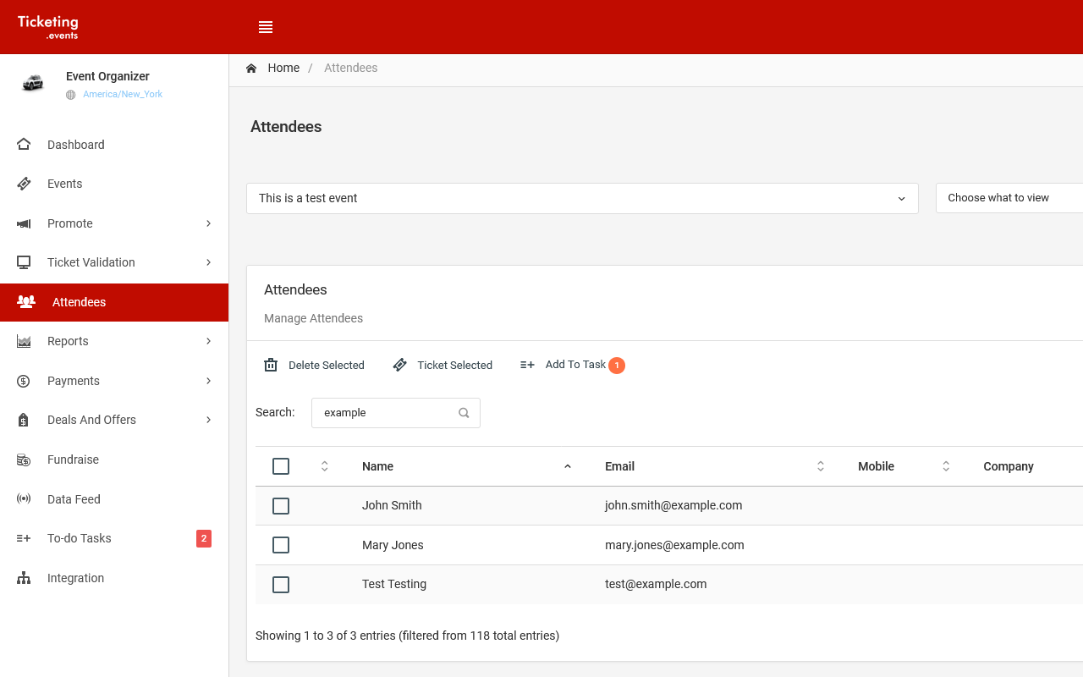This screenshot has height=677, width=1083.
Task: Click the Delete Selected button
Action: tap(314, 365)
